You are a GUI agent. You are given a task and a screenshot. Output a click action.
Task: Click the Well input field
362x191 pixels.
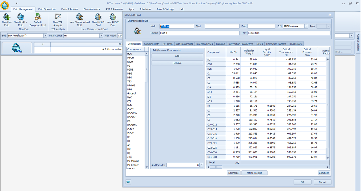[177, 26]
